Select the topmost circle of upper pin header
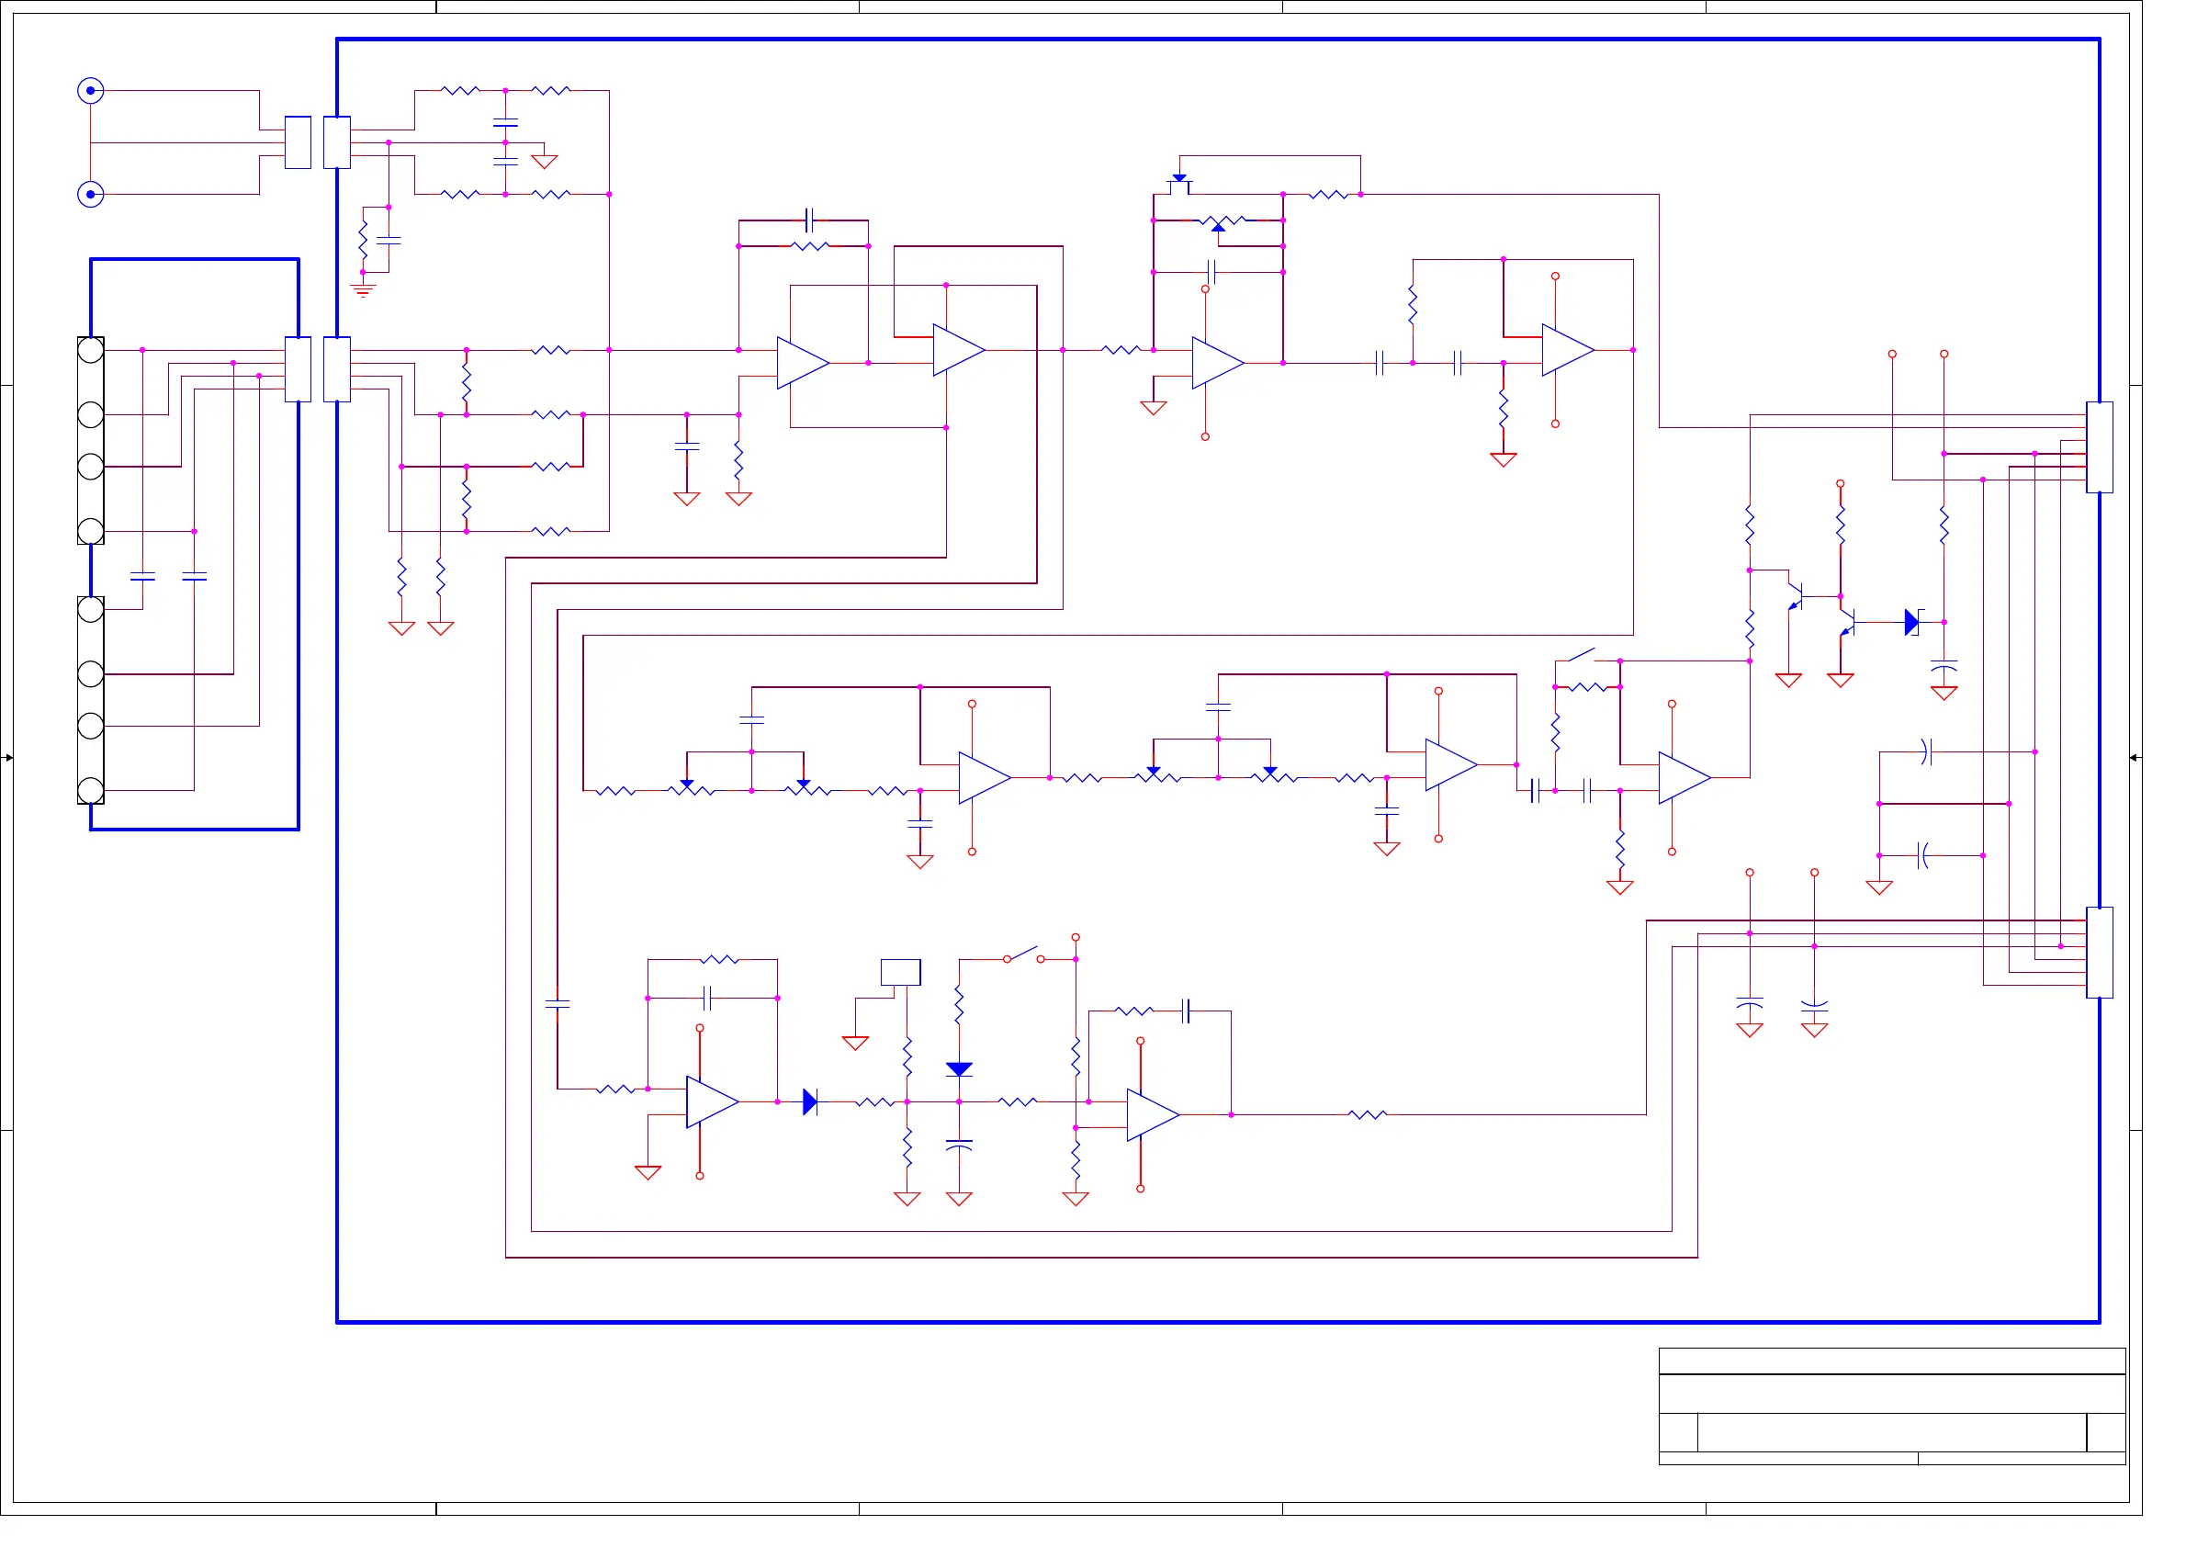 (x=91, y=351)
